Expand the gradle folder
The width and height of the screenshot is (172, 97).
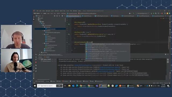[37, 18]
